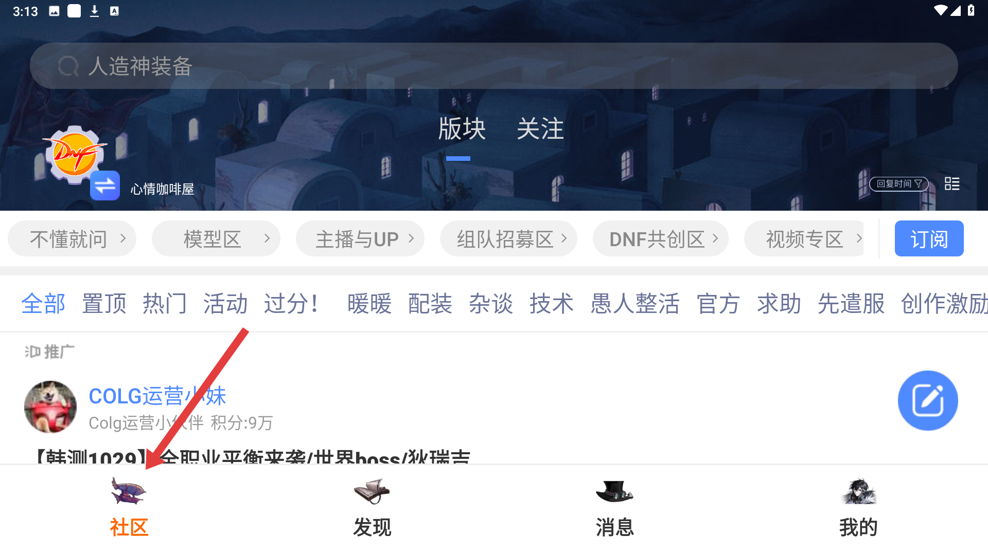Tap COLG运营小妹 avatar thumbnail
Image resolution: width=988 pixels, height=555 pixels.
click(50, 406)
